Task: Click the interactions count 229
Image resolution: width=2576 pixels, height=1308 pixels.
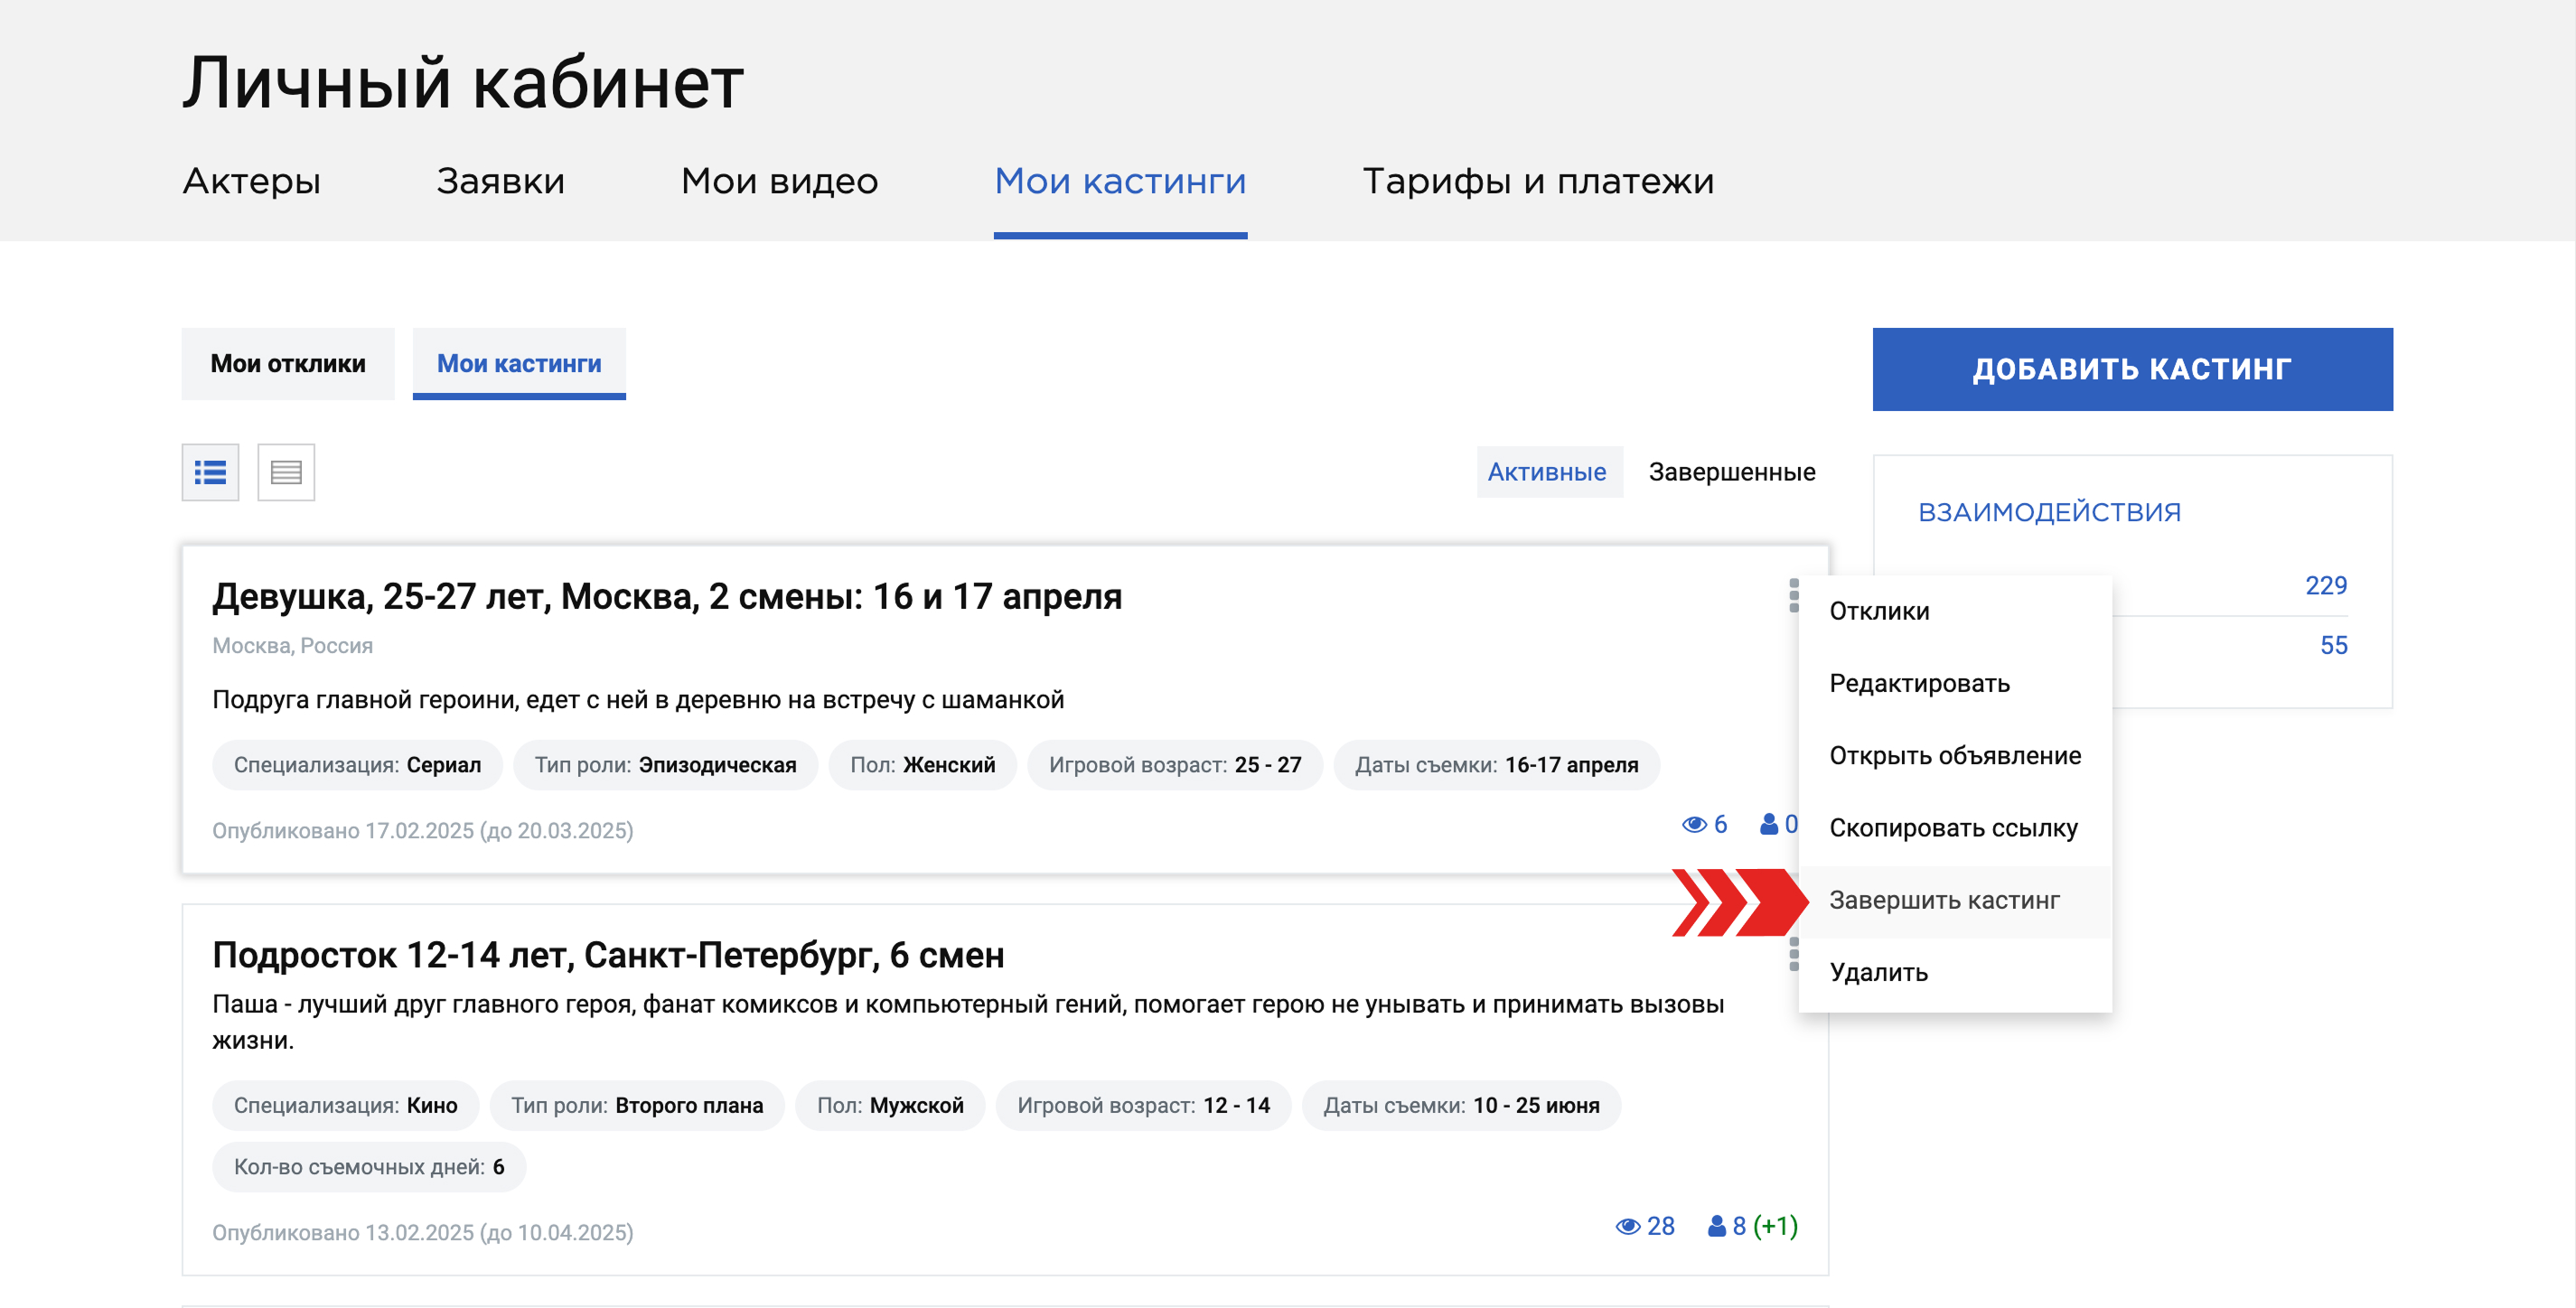Action: (x=2326, y=585)
